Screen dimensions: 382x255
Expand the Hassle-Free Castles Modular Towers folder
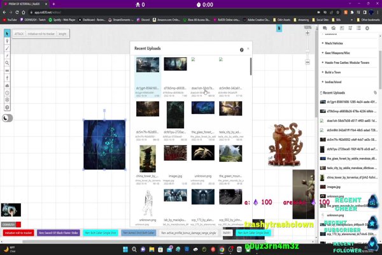pyautogui.click(x=346, y=62)
